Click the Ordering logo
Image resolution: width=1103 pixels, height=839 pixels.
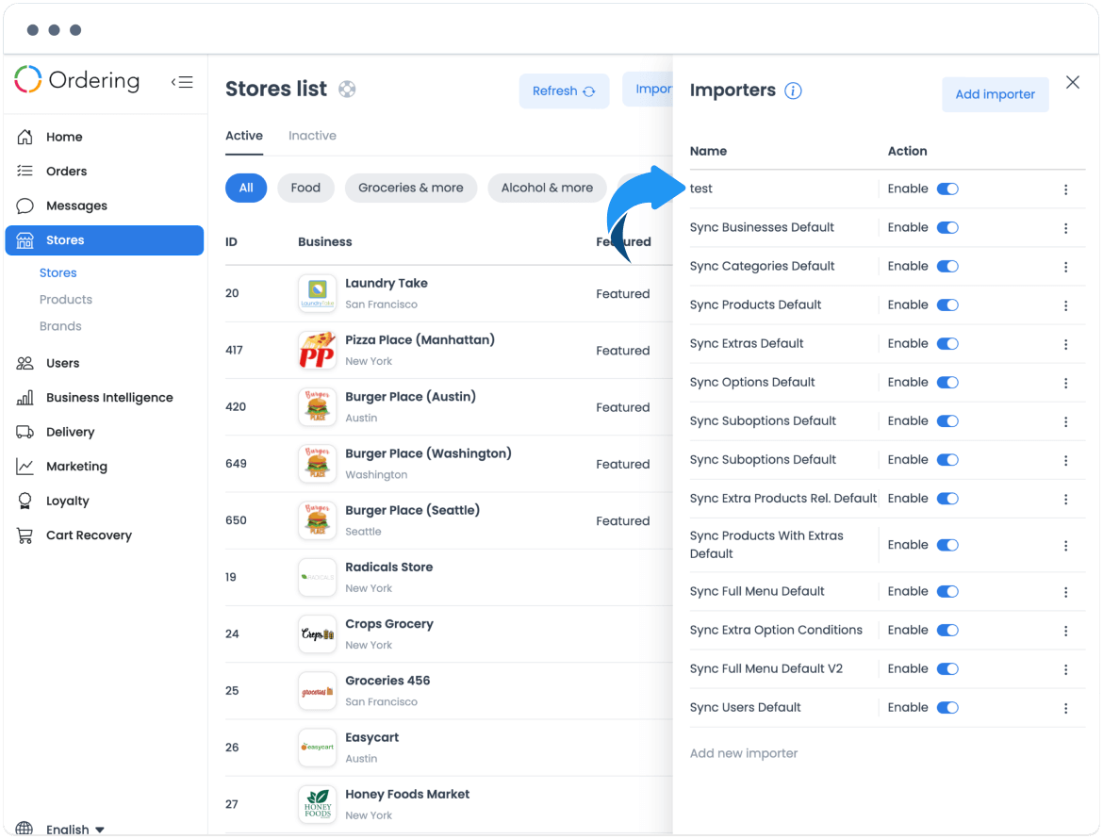pyautogui.click(x=77, y=80)
